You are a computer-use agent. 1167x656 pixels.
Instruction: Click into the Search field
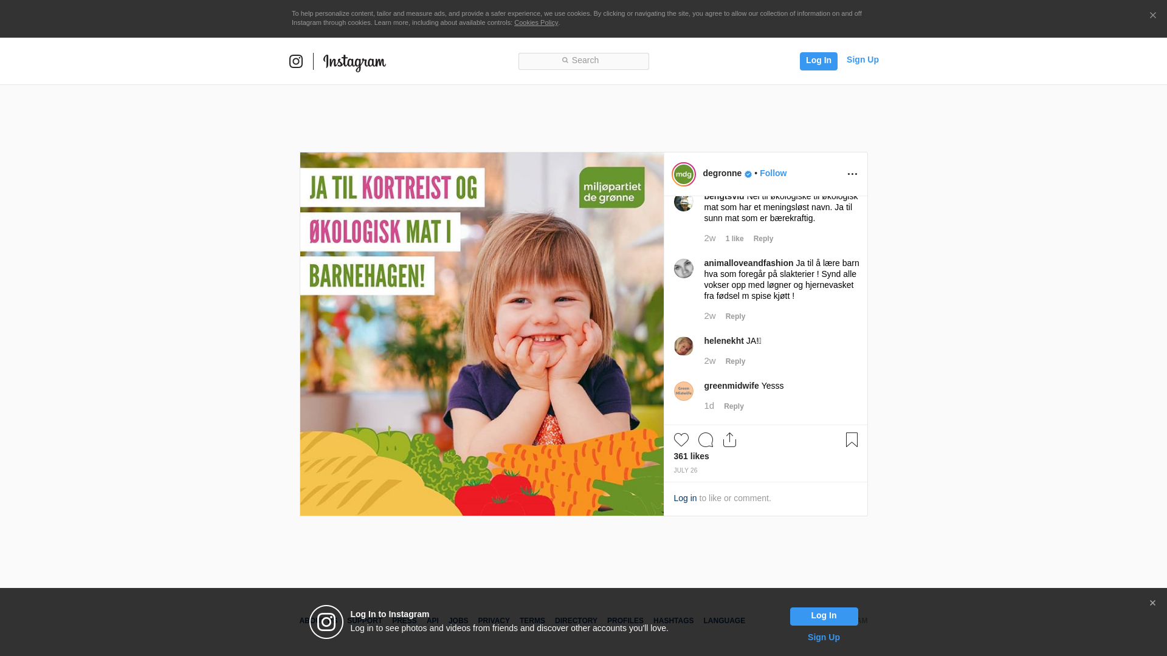583,61
